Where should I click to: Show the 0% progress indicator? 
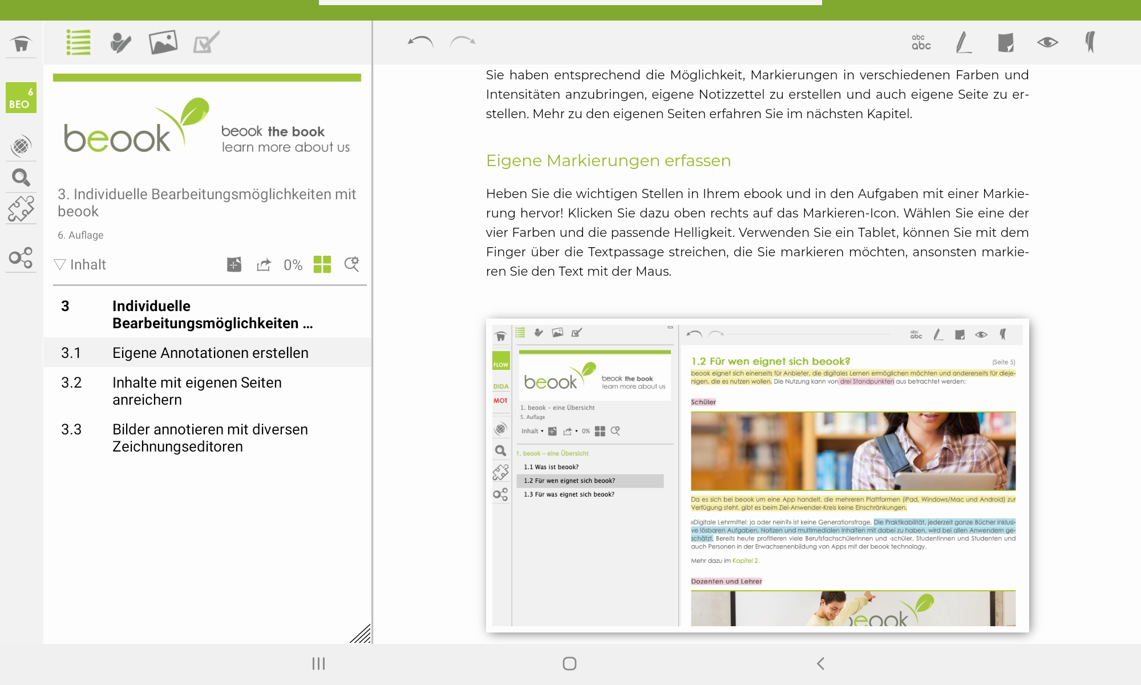point(293,265)
